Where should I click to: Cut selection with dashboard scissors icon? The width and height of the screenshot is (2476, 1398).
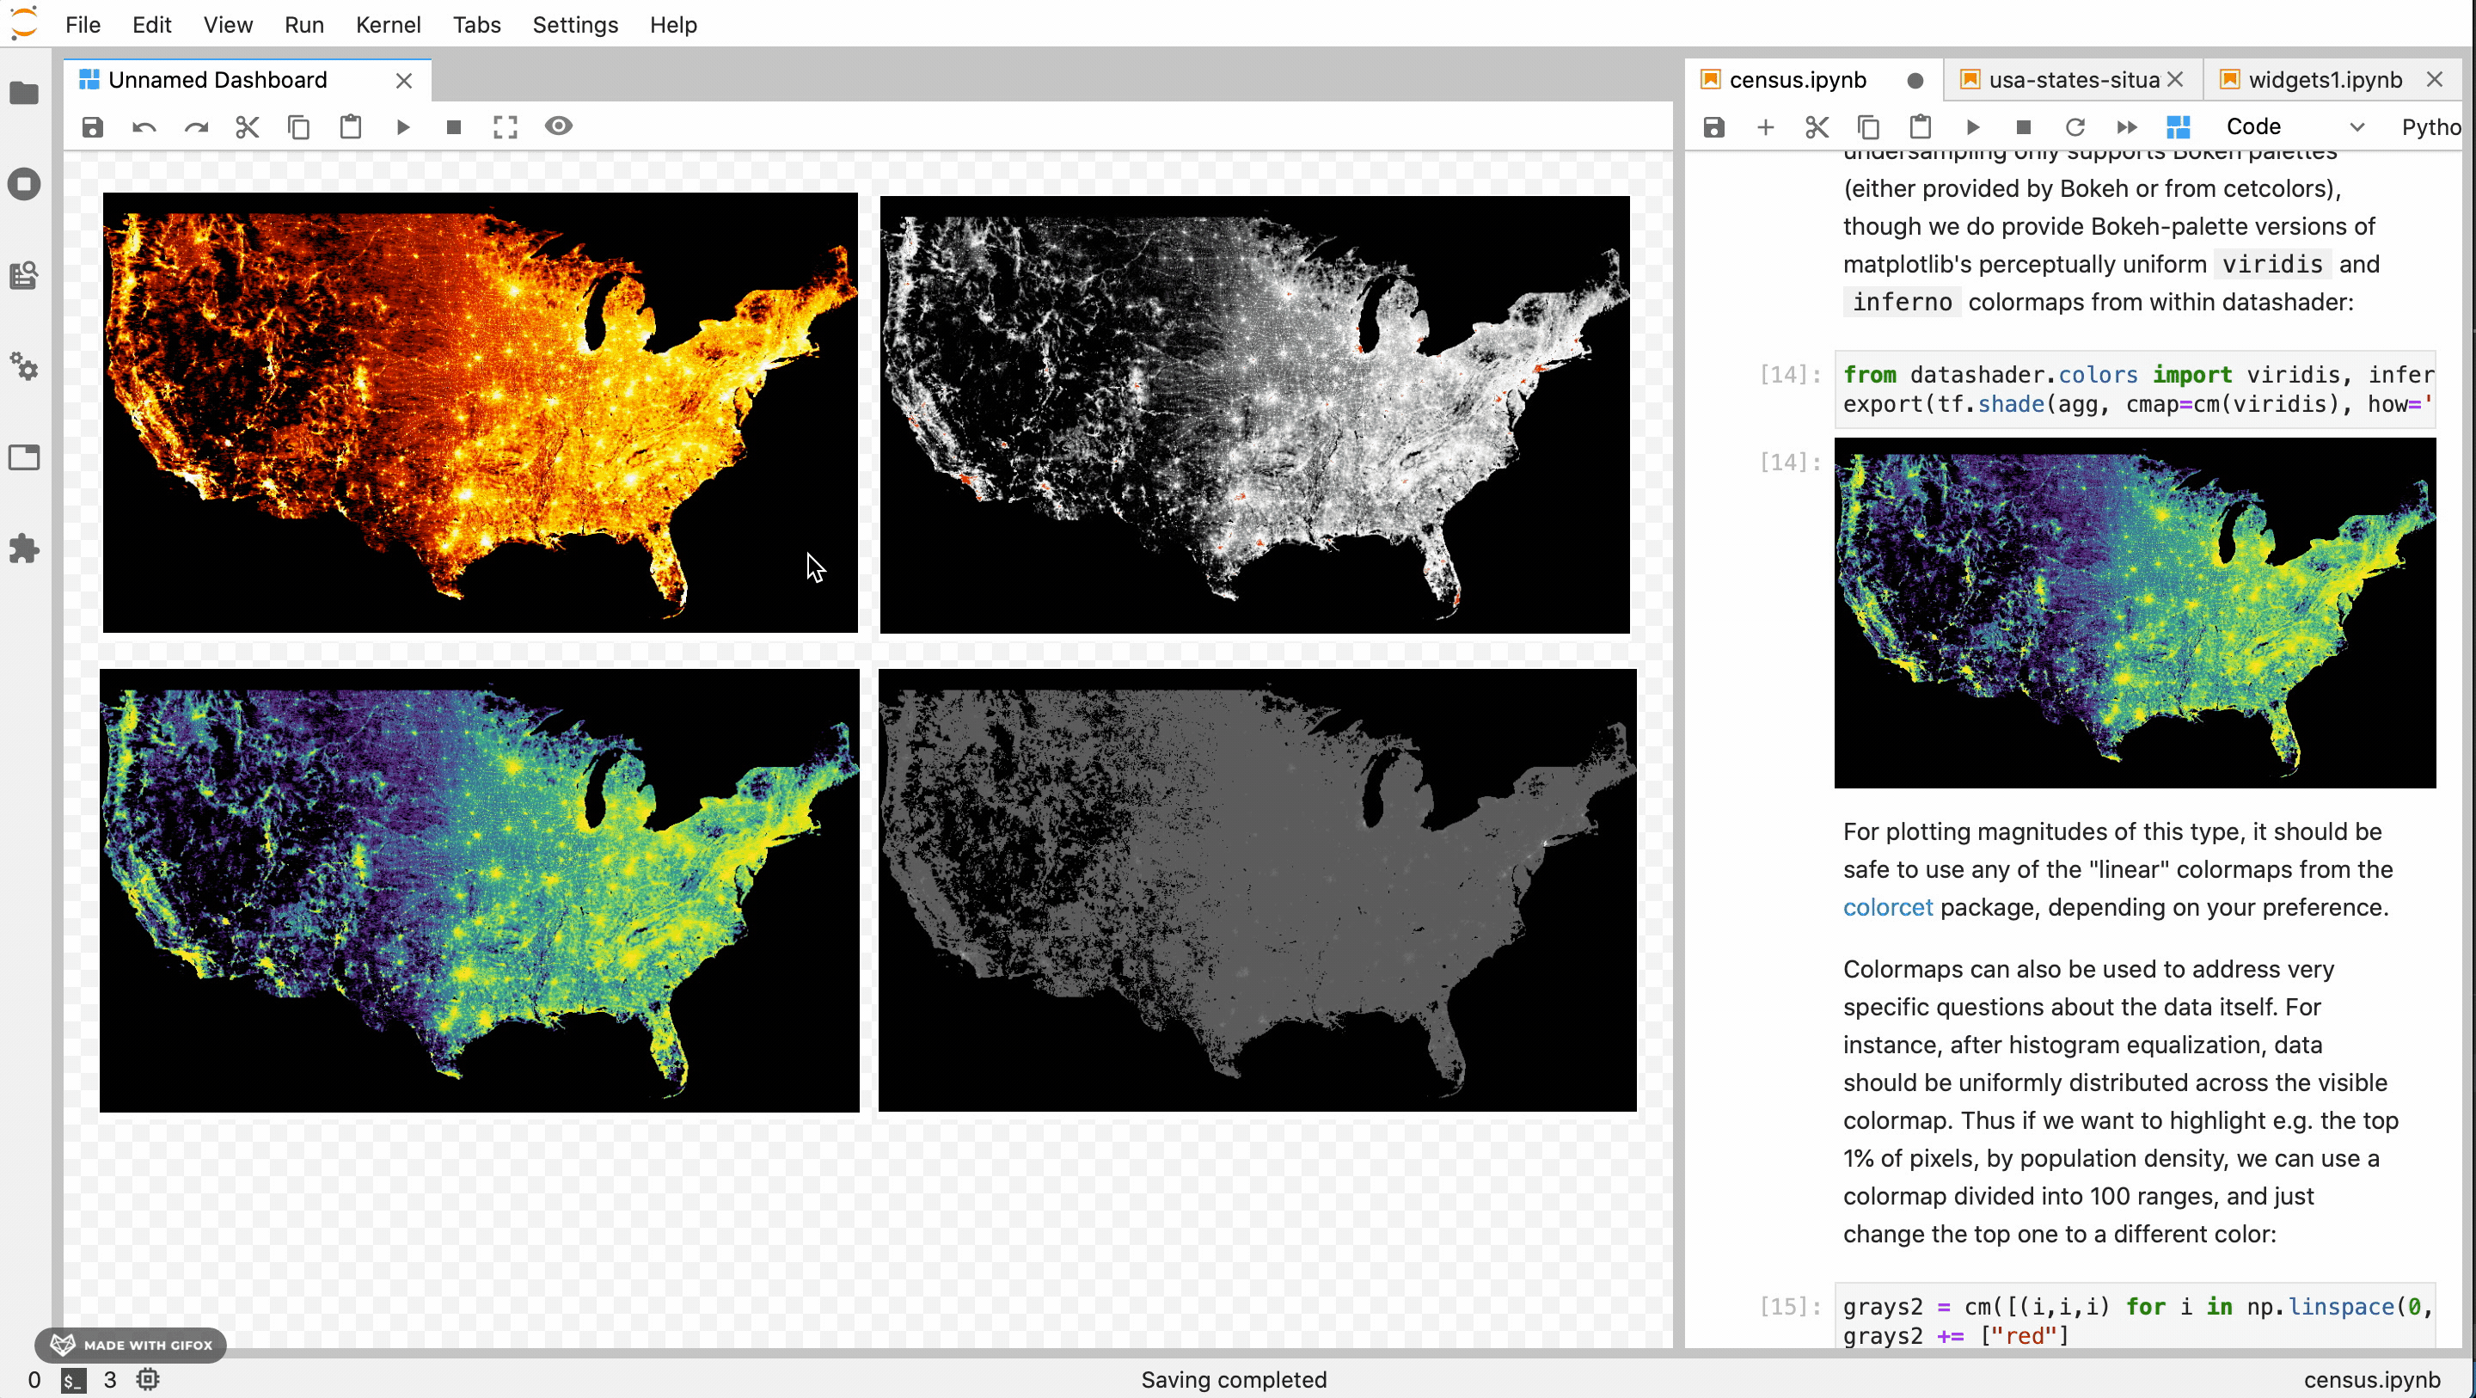pyautogui.click(x=247, y=127)
